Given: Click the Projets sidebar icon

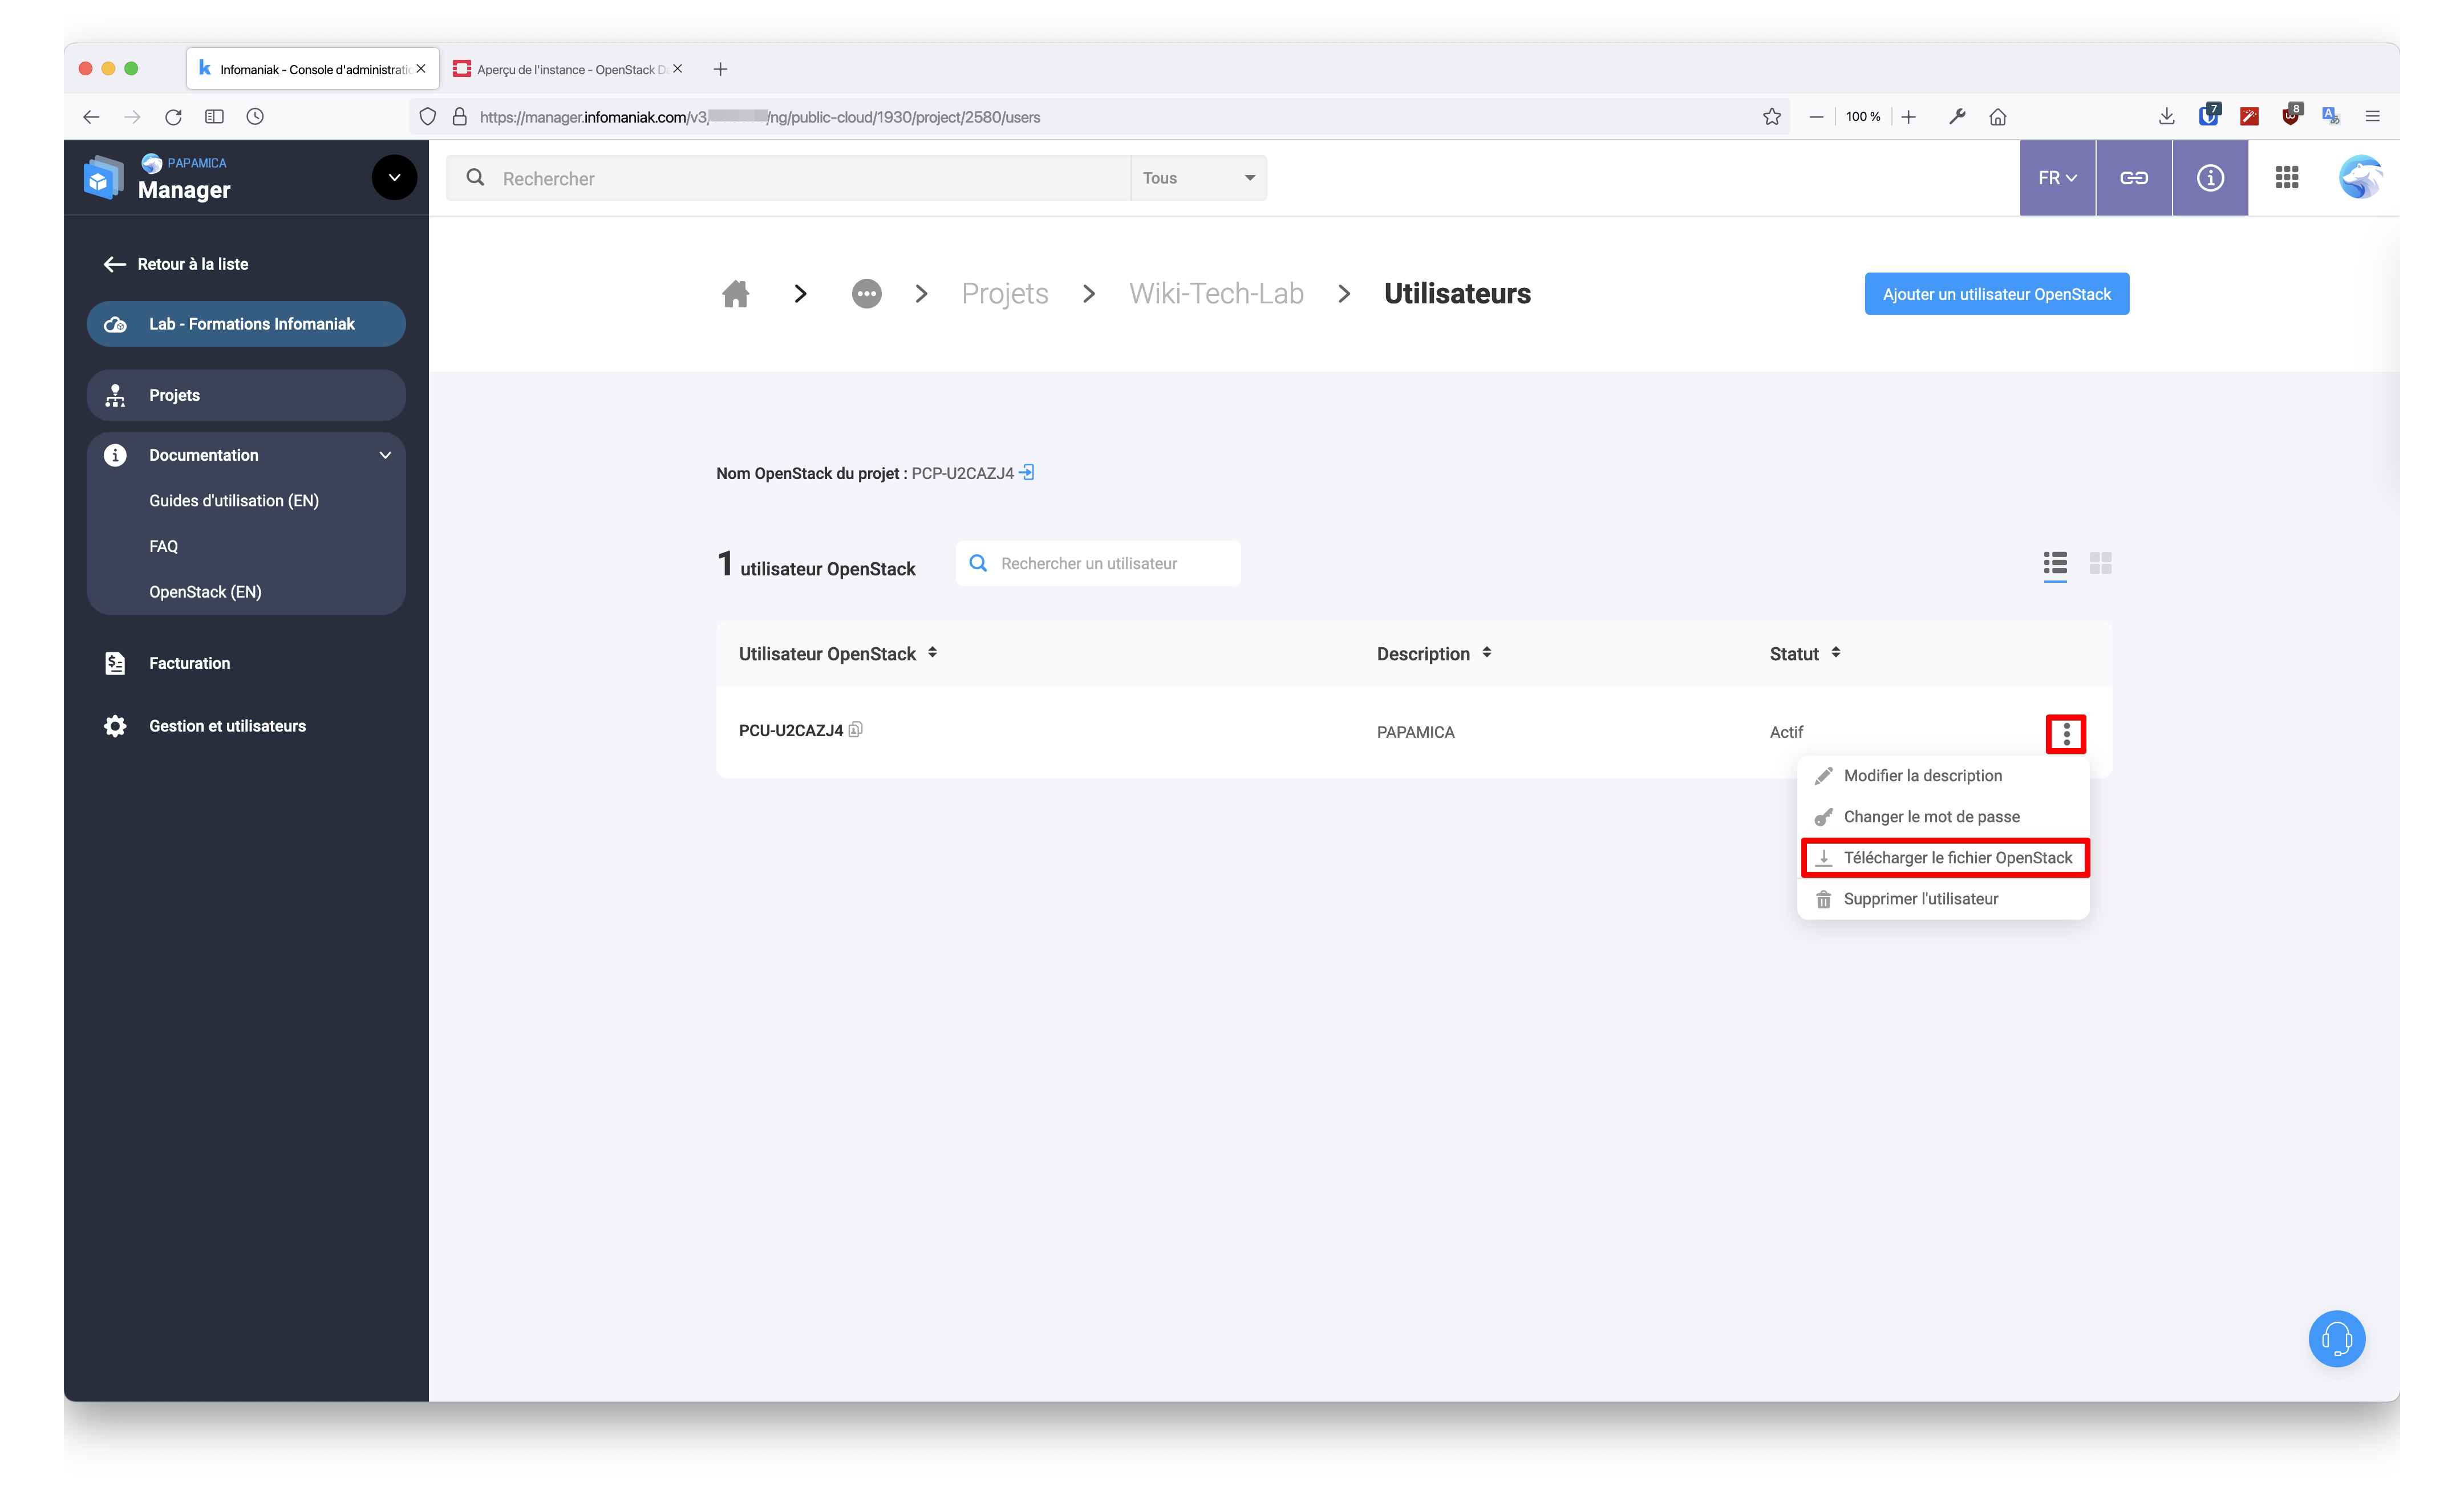Looking at the screenshot, I should [x=115, y=395].
